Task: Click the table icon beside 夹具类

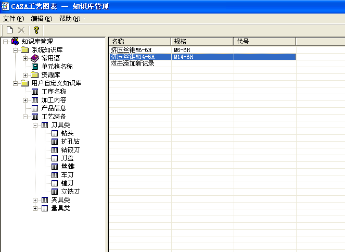Action: pyautogui.click(x=45, y=200)
